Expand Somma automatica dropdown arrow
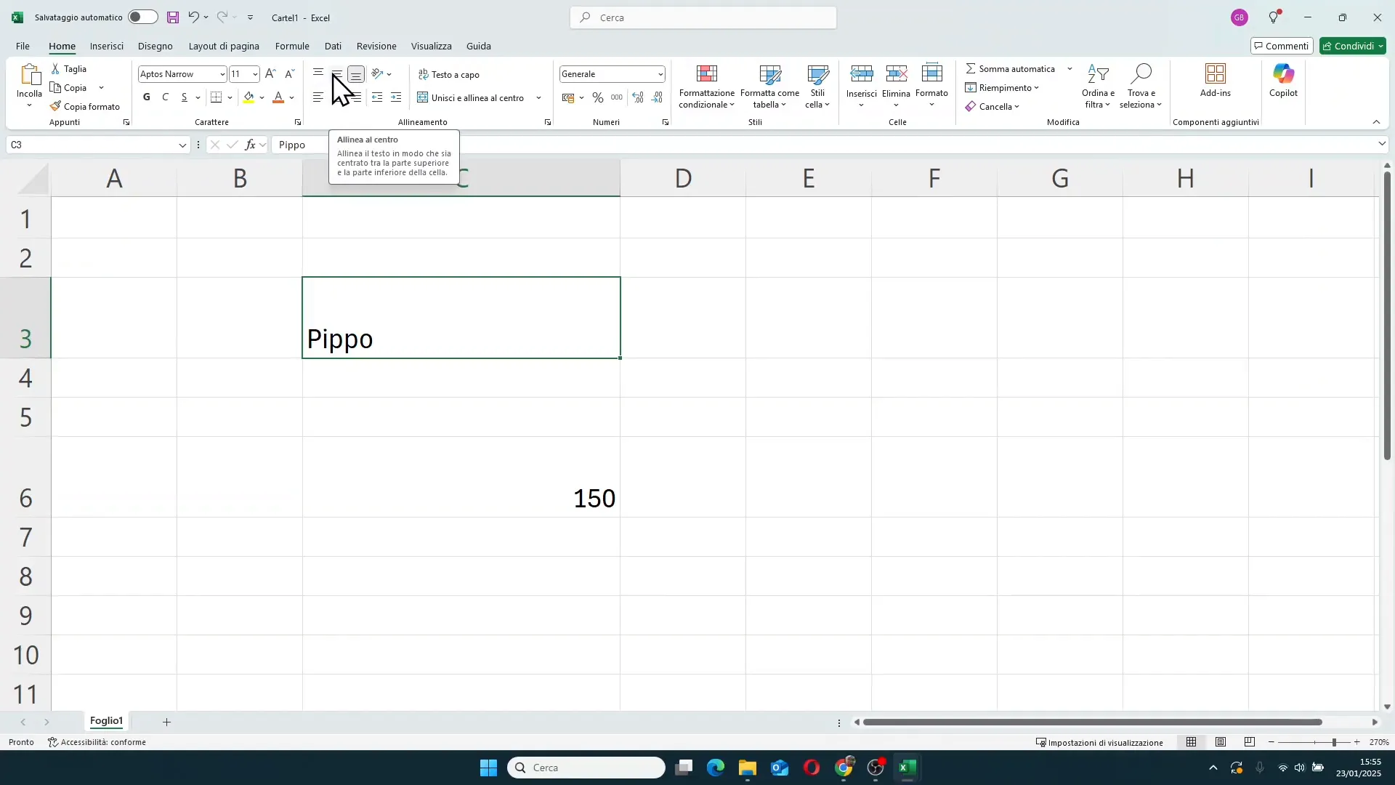The image size is (1395, 785). pos(1070,69)
